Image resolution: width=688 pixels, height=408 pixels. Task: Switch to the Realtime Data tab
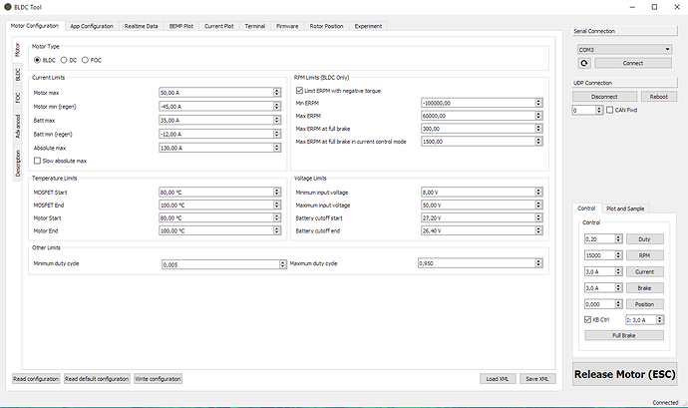[142, 26]
